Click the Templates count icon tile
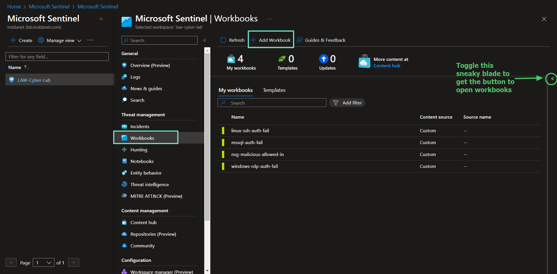Screen dimensions: 557x274 click(282, 59)
